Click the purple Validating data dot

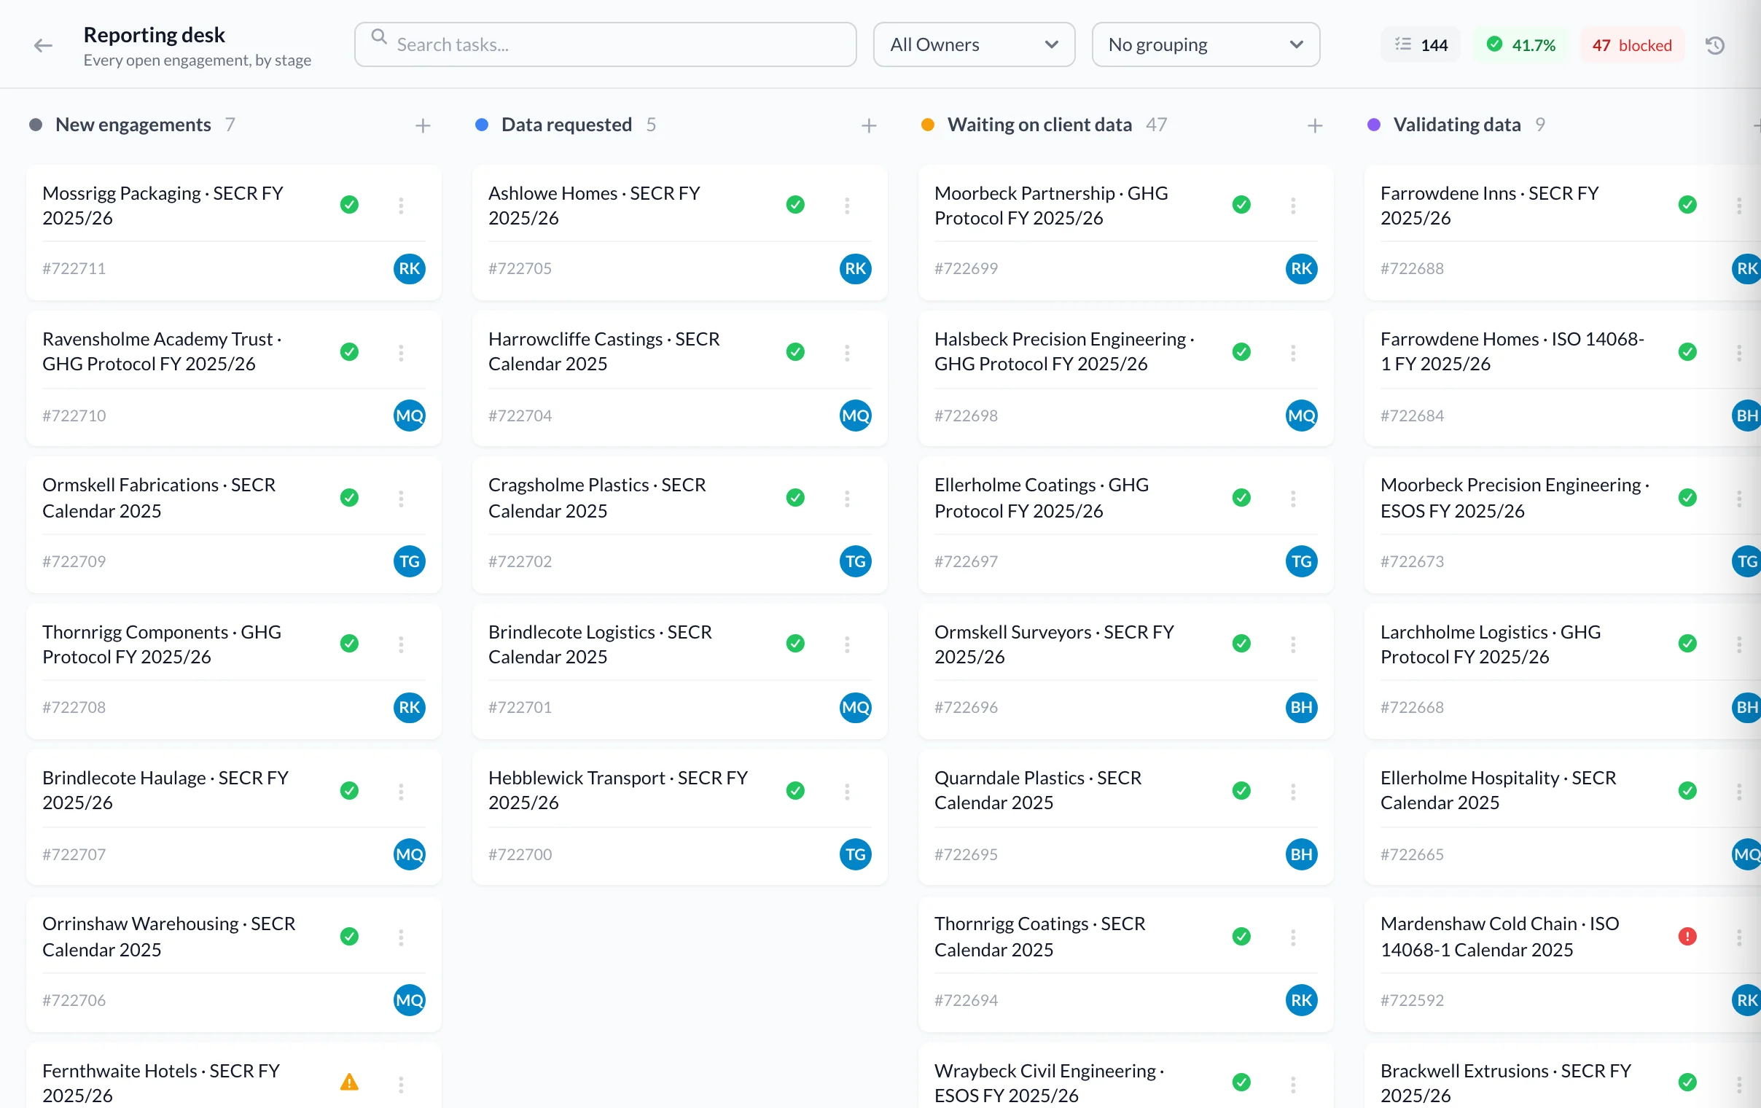[1374, 125]
